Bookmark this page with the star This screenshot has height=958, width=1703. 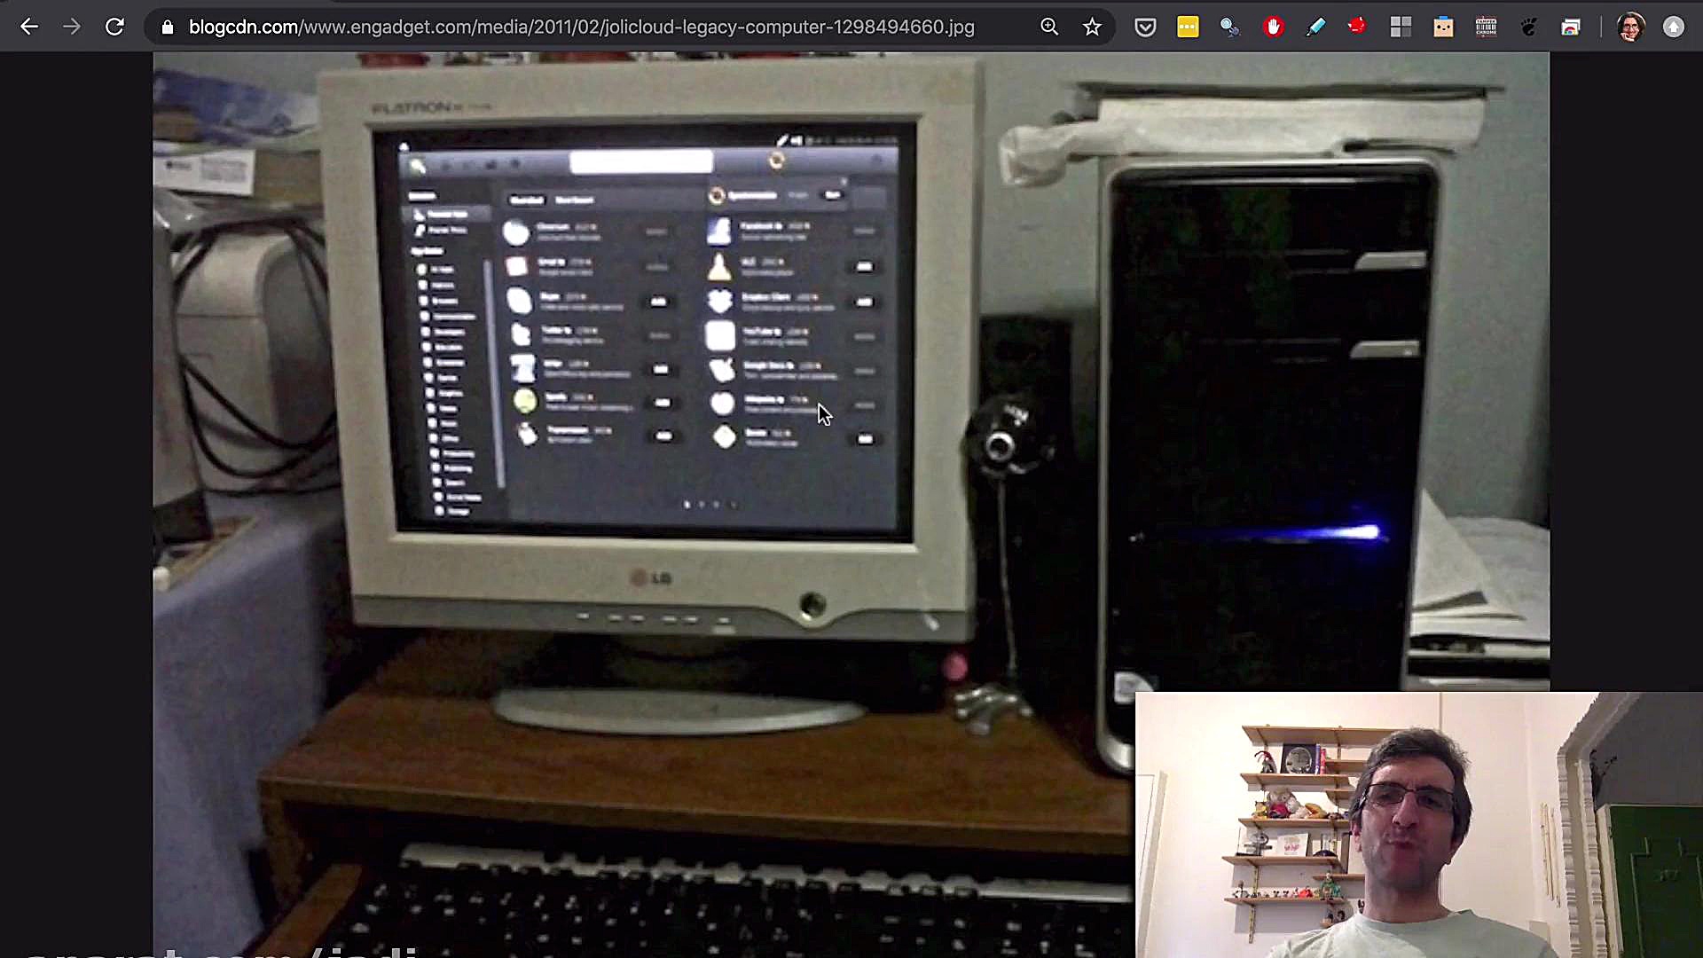pyautogui.click(x=1092, y=27)
